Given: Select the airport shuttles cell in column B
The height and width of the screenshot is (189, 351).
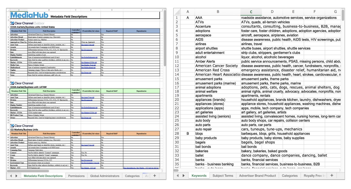Looking at the screenshot, I should (x=217, y=48).
